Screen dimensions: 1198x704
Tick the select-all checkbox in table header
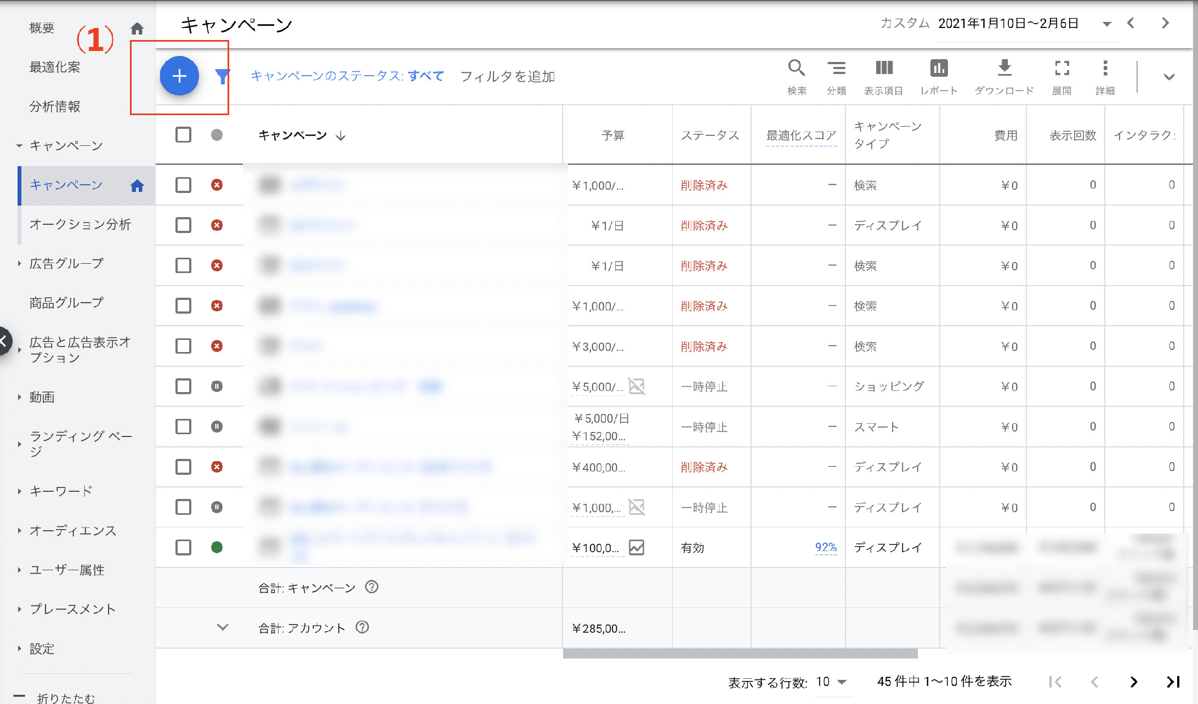183,135
